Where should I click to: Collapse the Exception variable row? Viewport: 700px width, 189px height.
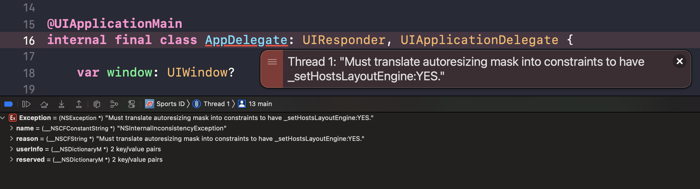pyautogui.click(x=3, y=118)
